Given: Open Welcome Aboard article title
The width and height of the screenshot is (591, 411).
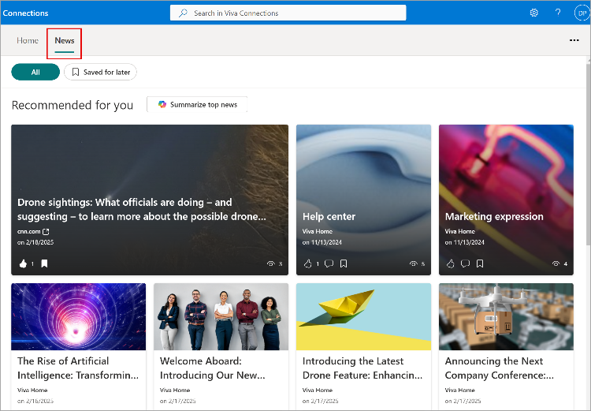Looking at the screenshot, I should 212,368.
